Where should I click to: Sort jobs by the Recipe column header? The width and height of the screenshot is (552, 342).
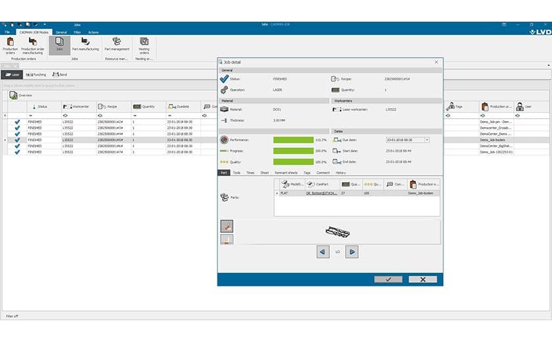pos(114,107)
